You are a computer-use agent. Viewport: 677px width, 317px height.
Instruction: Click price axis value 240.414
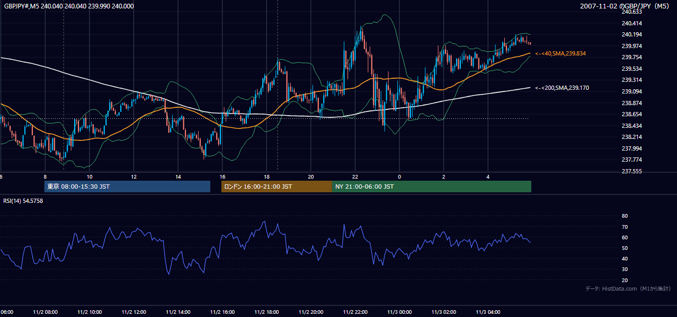(x=631, y=23)
